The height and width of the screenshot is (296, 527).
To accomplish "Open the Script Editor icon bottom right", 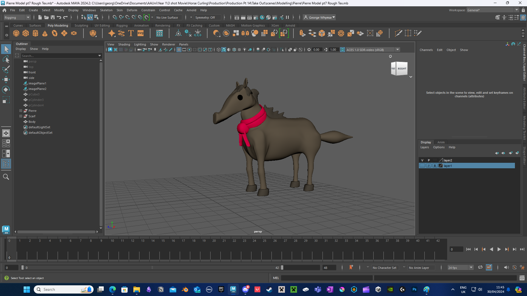I will tap(522, 278).
